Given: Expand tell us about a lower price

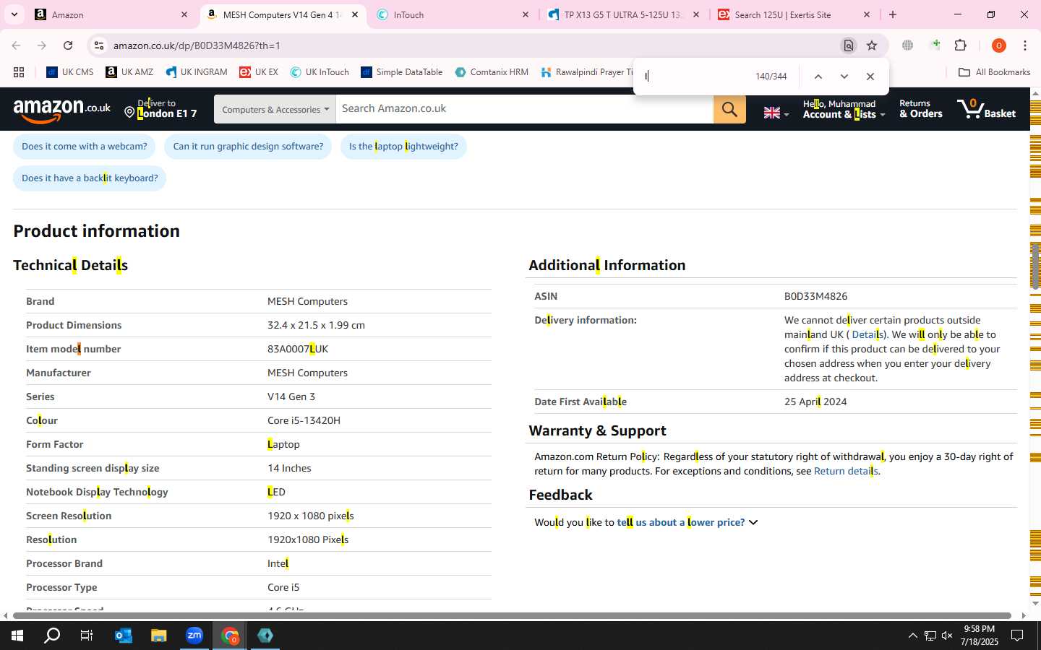Looking at the screenshot, I should coord(687,522).
